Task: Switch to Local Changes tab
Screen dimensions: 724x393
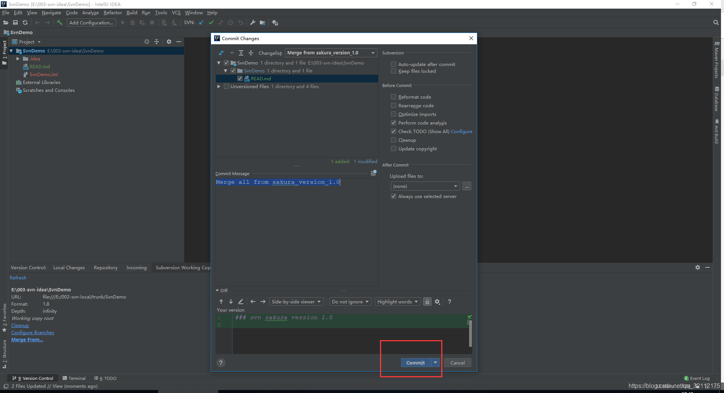Action: pyautogui.click(x=69, y=267)
